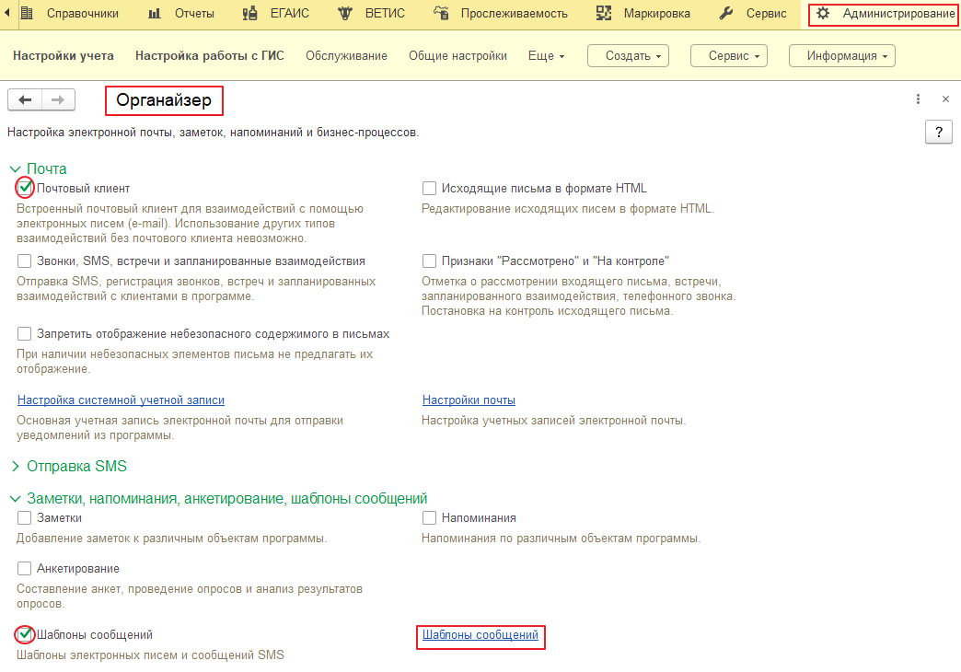Image resolution: width=961 pixels, height=672 pixels.
Task: Turn on the Напоминания checkbox
Action: 429,518
